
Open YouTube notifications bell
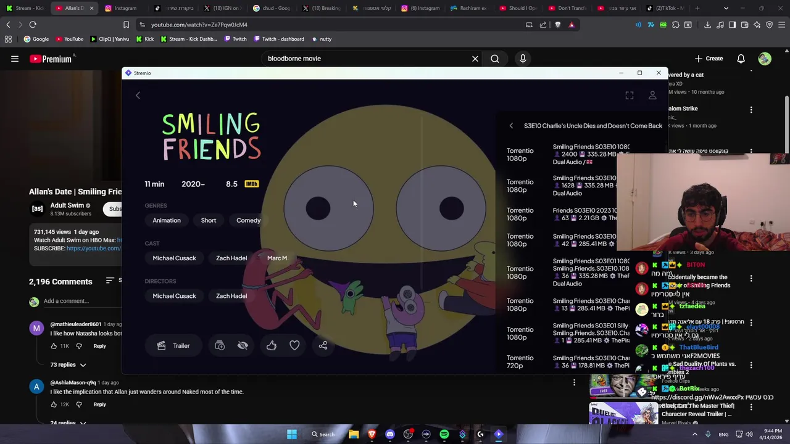click(x=741, y=59)
